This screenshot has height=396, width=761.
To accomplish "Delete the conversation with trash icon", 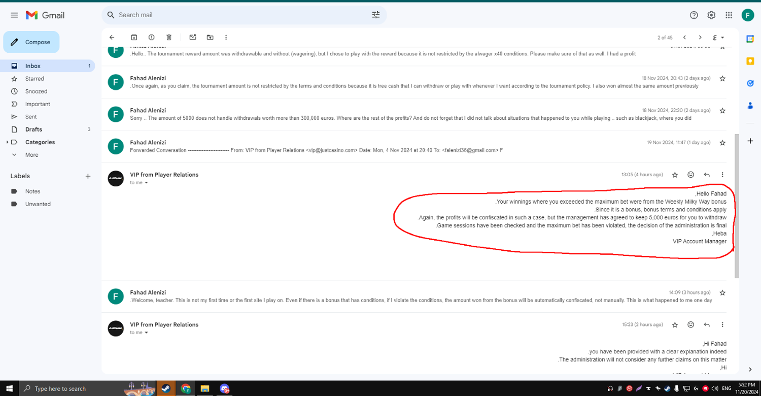I will point(169,37).
